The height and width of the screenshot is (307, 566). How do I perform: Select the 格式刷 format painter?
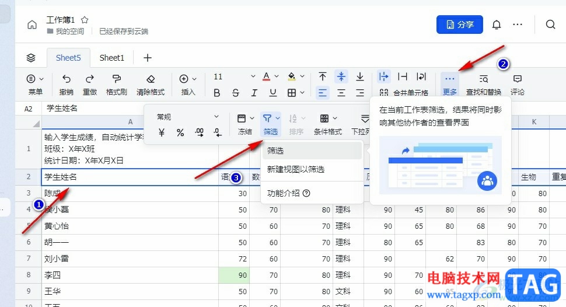[116, 85]
